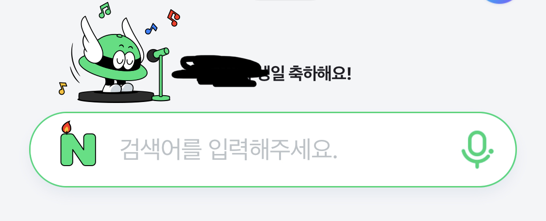
Task: Click the yellow music note near the stage
Action: click(x=62, y=88)
